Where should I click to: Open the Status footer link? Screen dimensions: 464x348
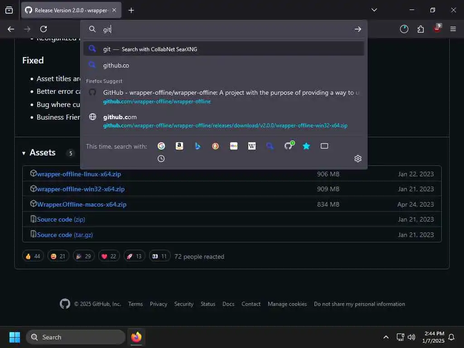[208, 304]
